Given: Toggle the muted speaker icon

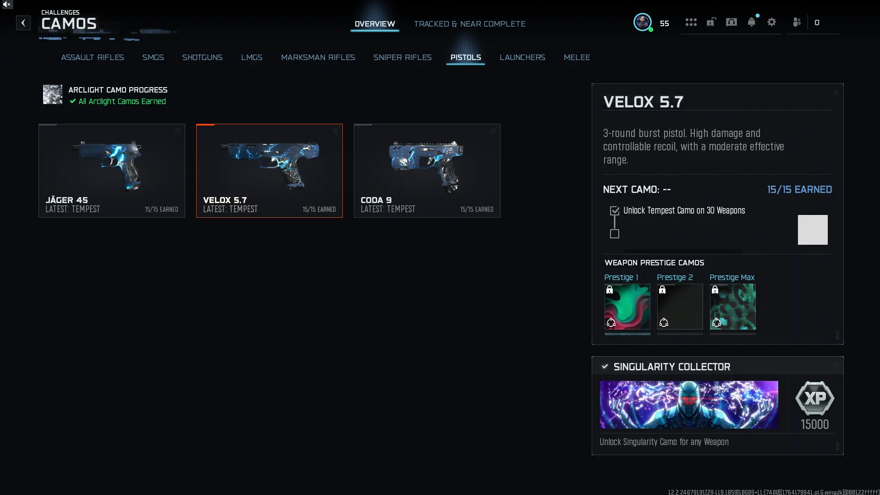Looking at the screenshot, I should click(x=7, y=4).
